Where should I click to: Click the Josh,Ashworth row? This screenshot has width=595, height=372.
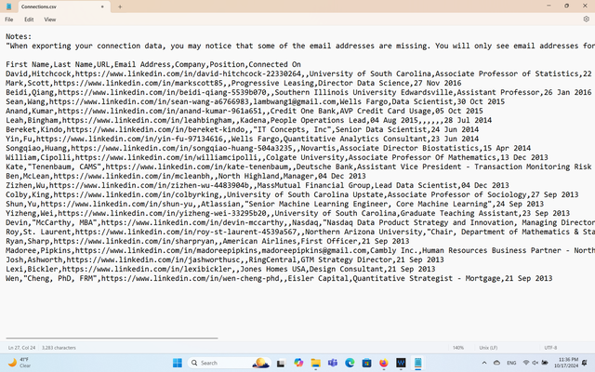[225, 259]
